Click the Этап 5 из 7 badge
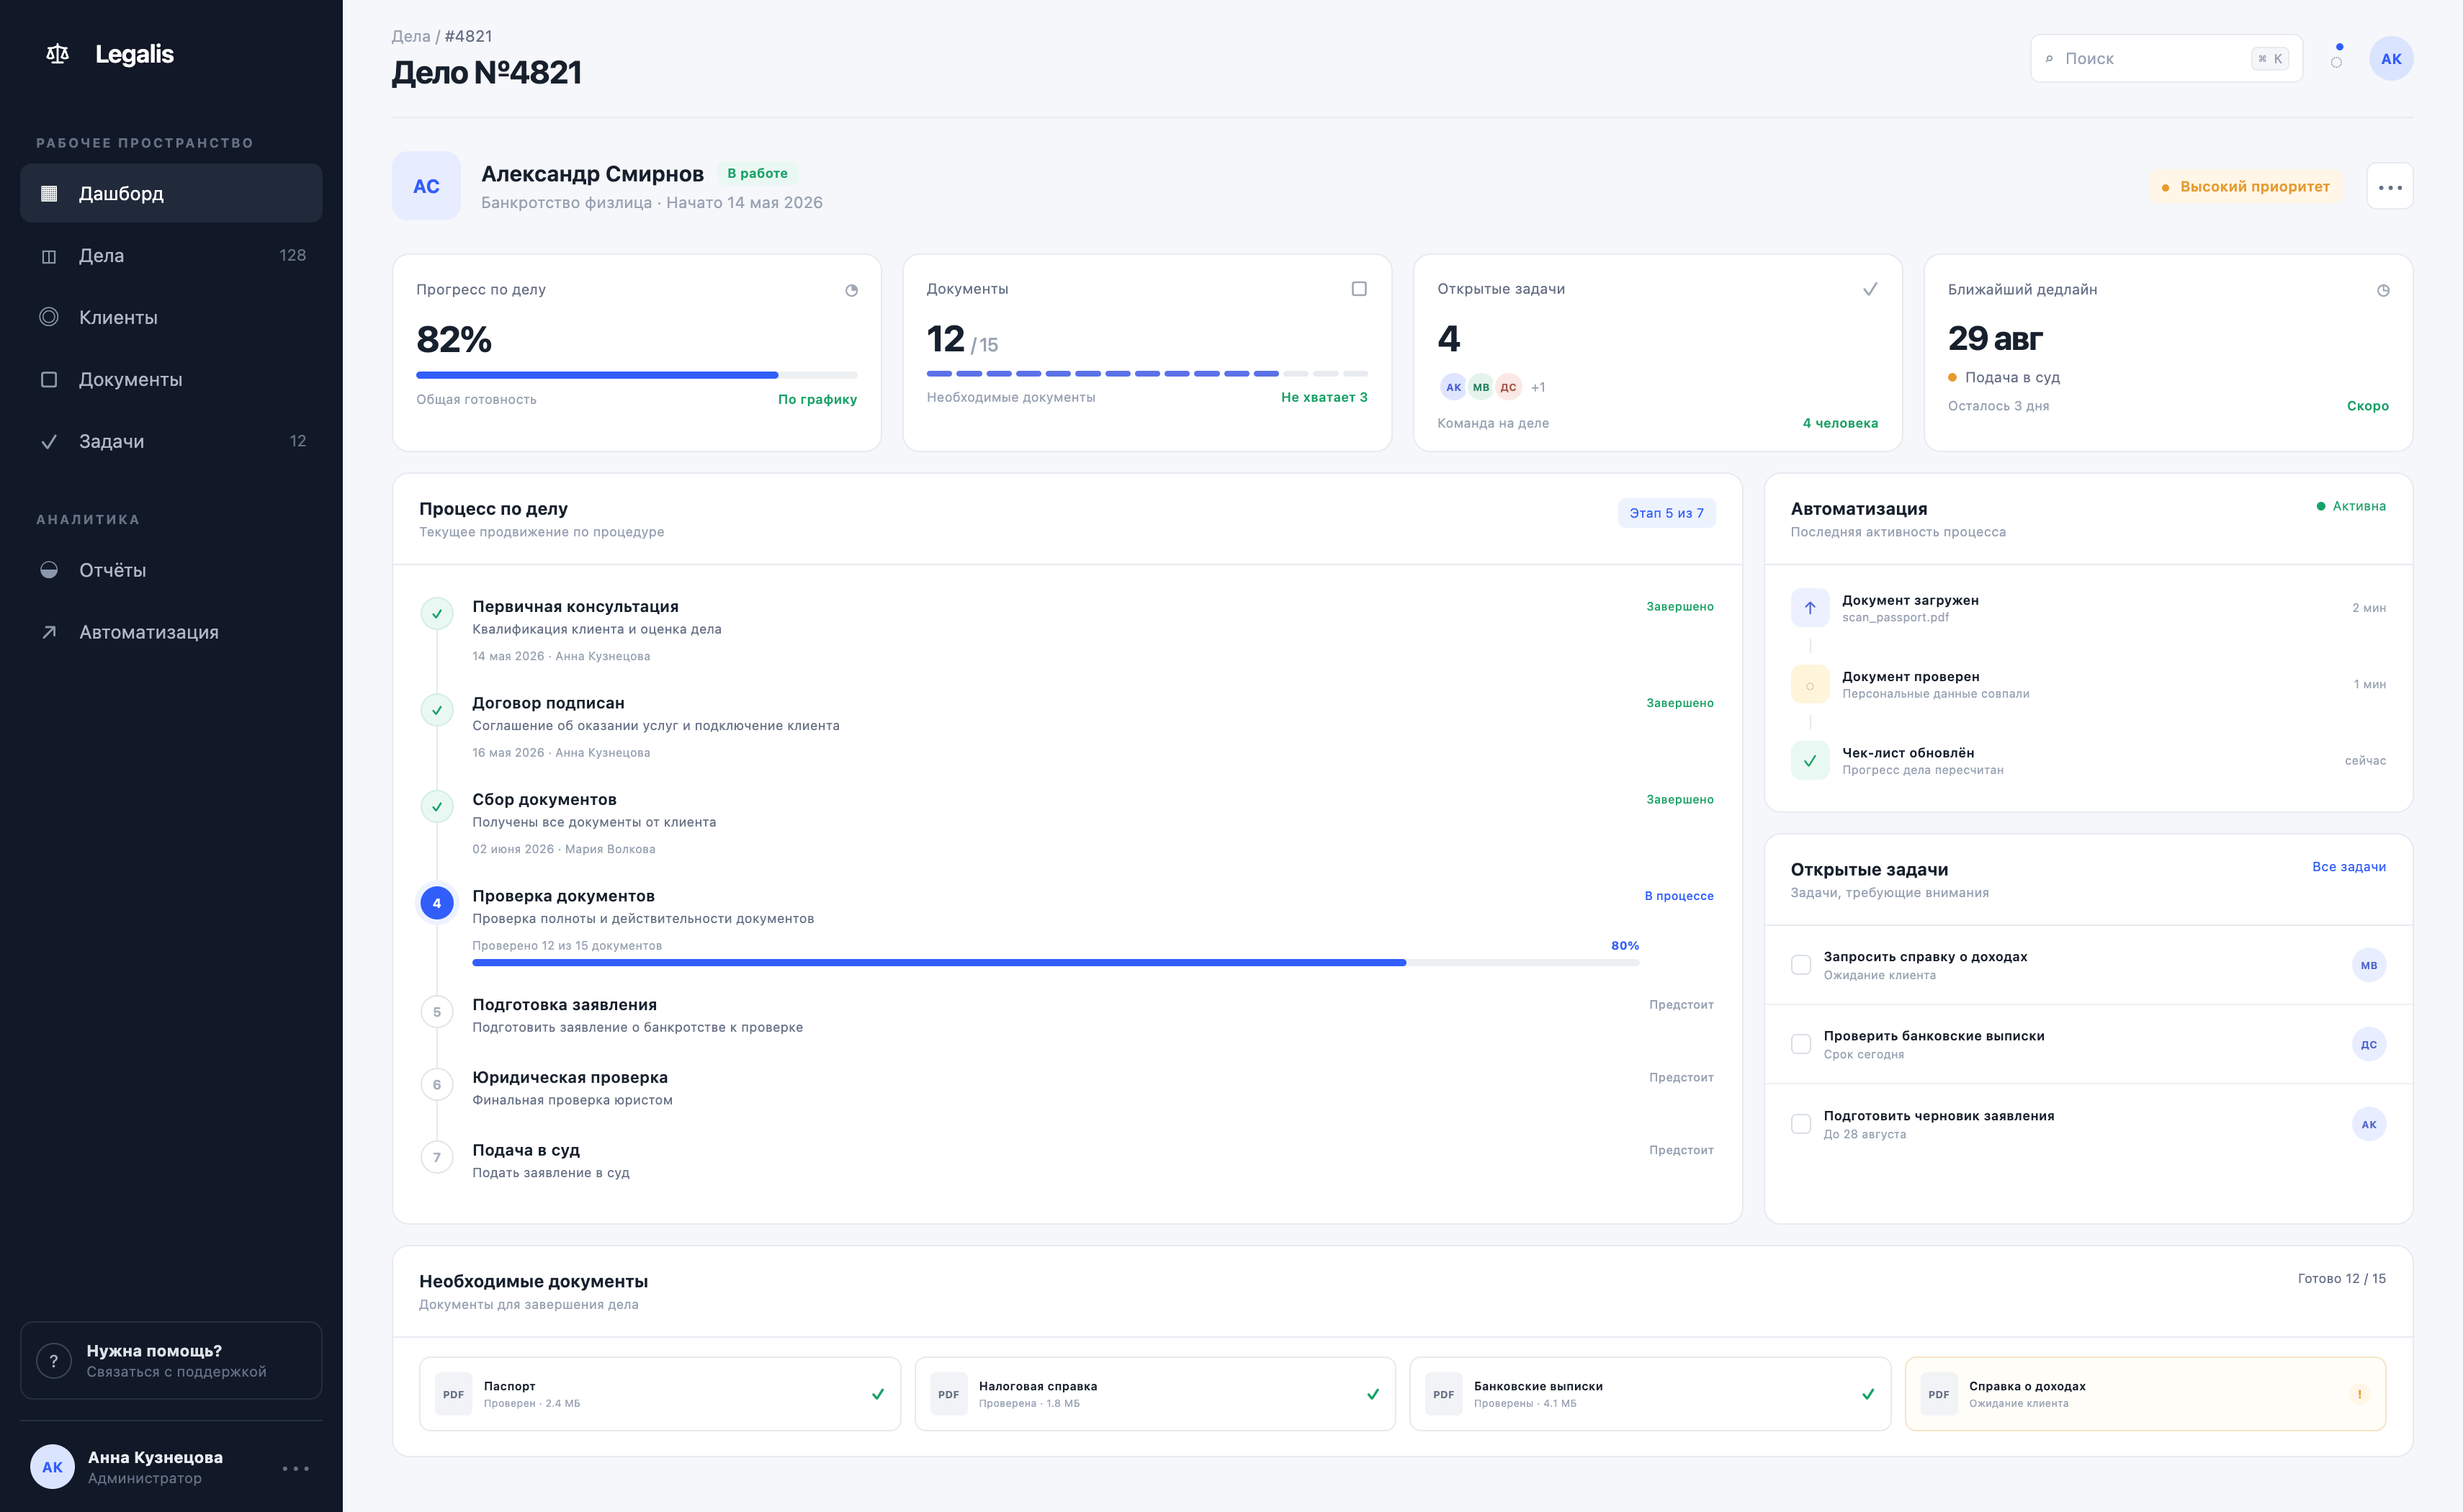 1666,513
